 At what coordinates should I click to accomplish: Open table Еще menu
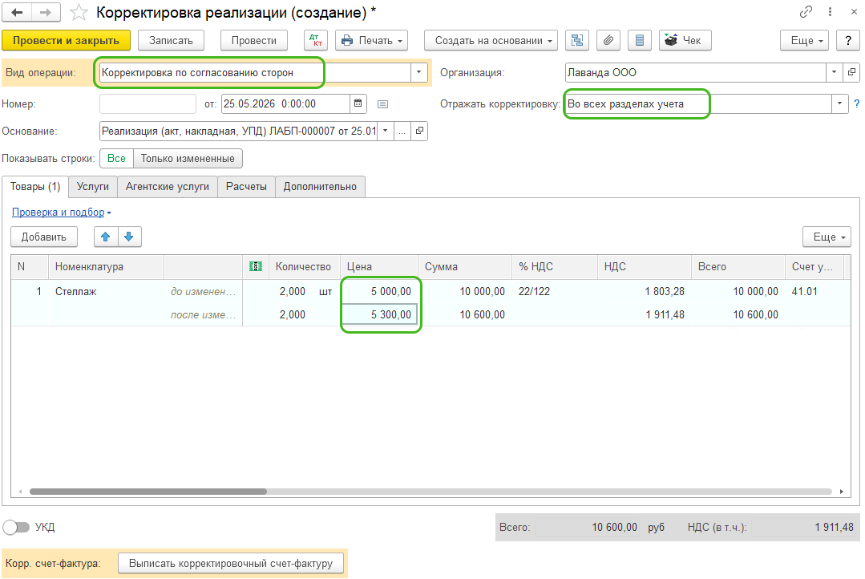pos(827,237)
